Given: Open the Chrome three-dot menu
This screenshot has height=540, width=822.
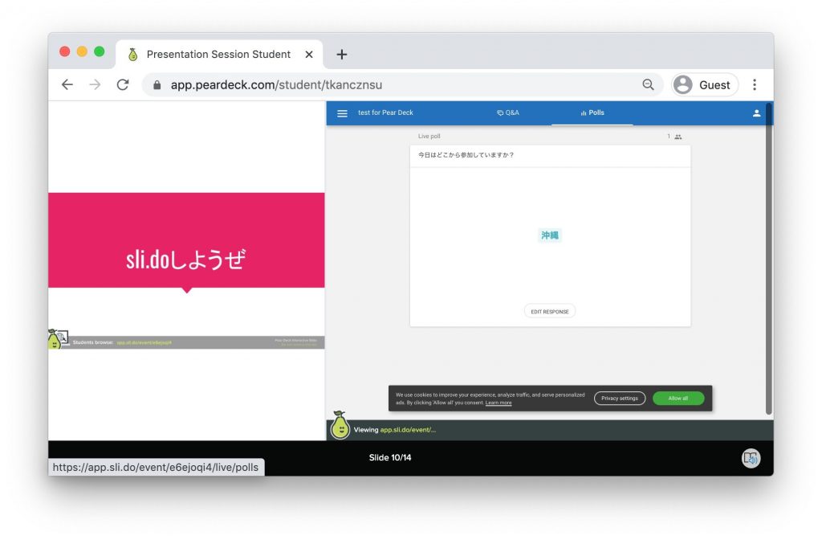Looking at the screenshot, I should pos(755,84).
